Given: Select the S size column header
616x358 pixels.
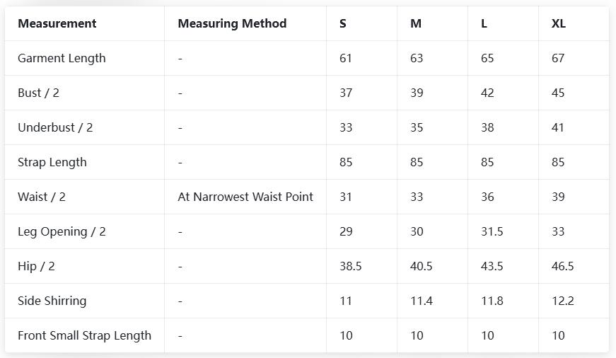Looking at the screenshot, I should [x=343, y=23].
